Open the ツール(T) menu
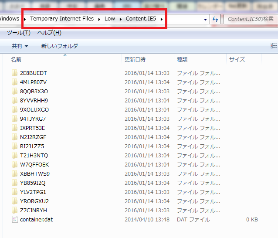278x238 pixels. 19,33
